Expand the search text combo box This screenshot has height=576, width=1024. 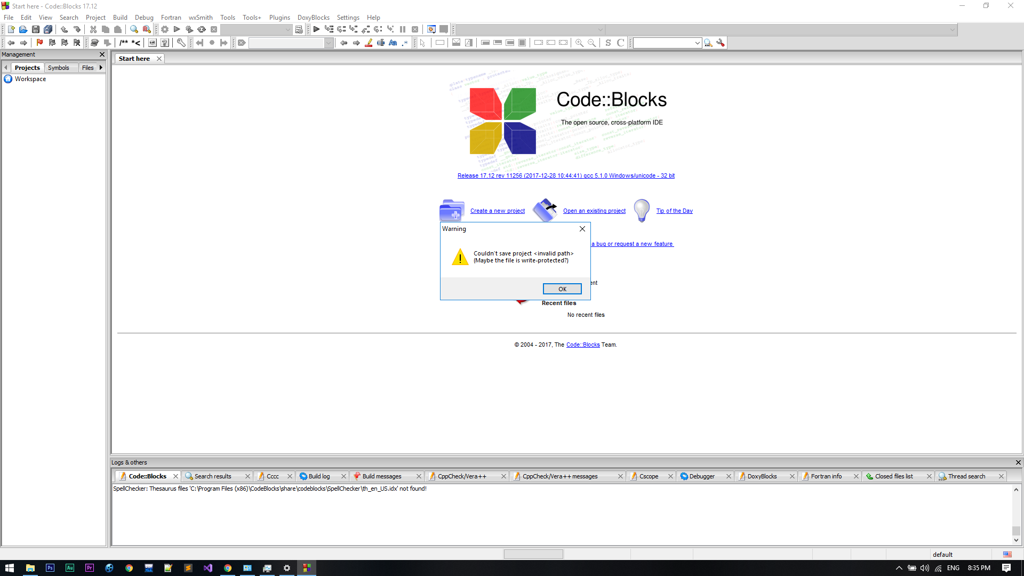point(329,43)
